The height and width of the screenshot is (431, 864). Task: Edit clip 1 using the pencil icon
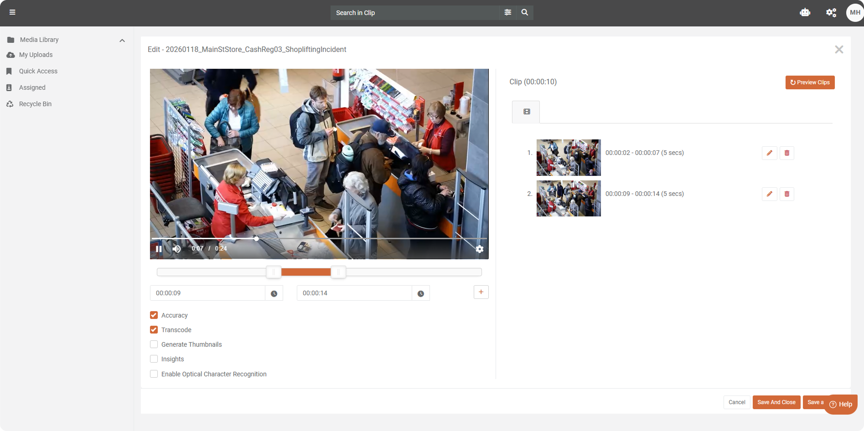[769, 153]
